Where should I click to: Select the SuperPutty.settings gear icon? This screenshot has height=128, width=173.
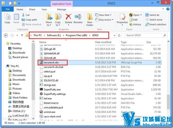tap(41, 94)
